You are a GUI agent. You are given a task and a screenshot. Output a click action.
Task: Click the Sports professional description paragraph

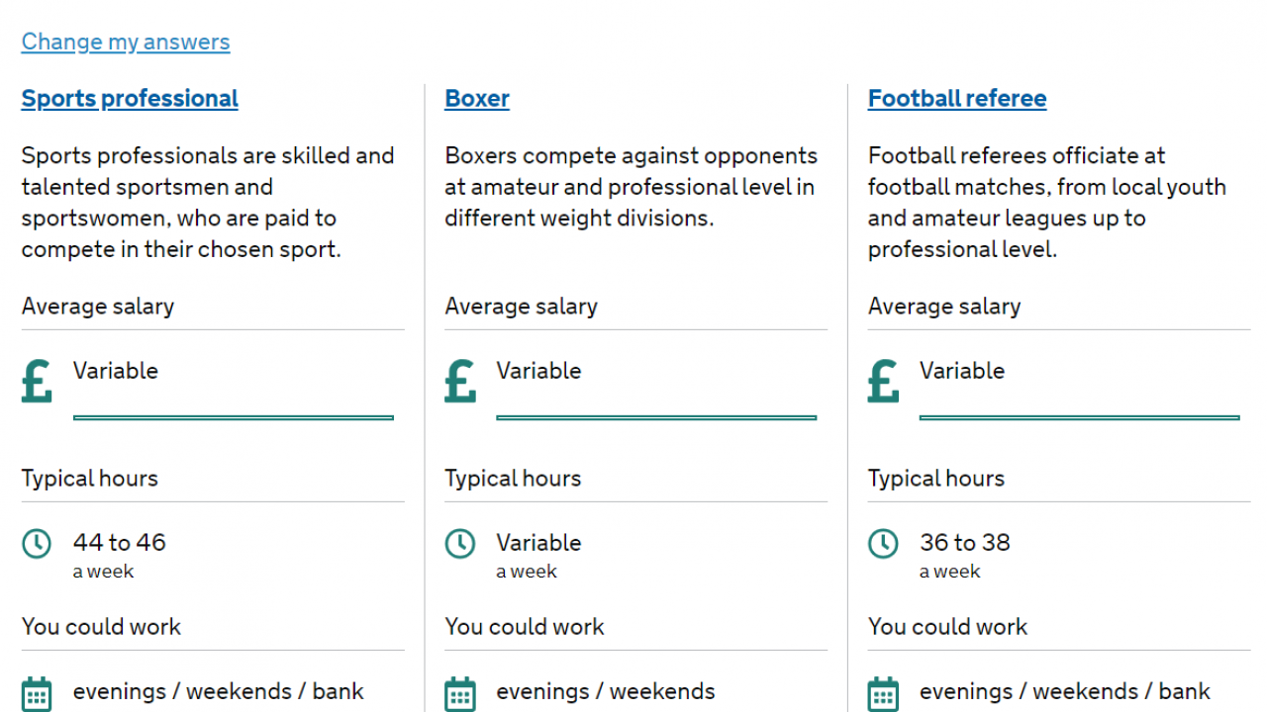[x=208, y=203]
